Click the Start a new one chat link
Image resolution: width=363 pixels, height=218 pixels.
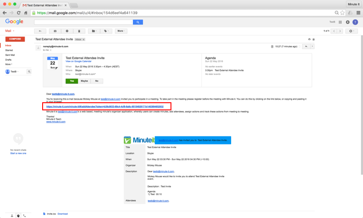coord(18,153)
